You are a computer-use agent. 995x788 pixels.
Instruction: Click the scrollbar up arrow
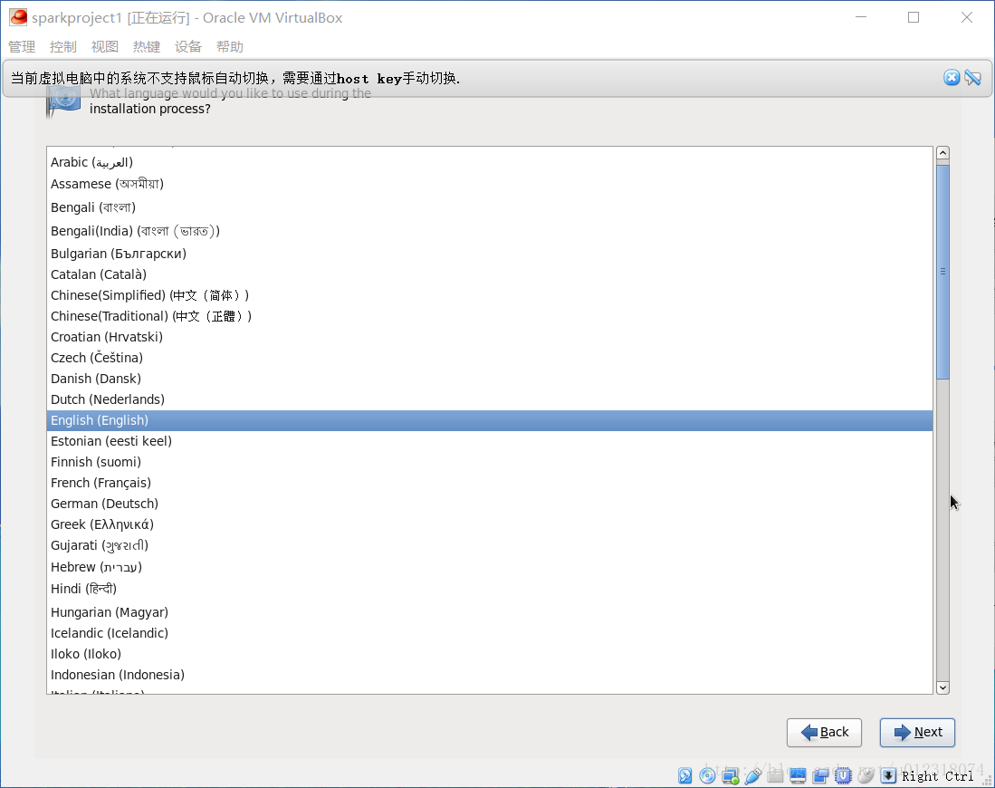(x=942, y=153)
